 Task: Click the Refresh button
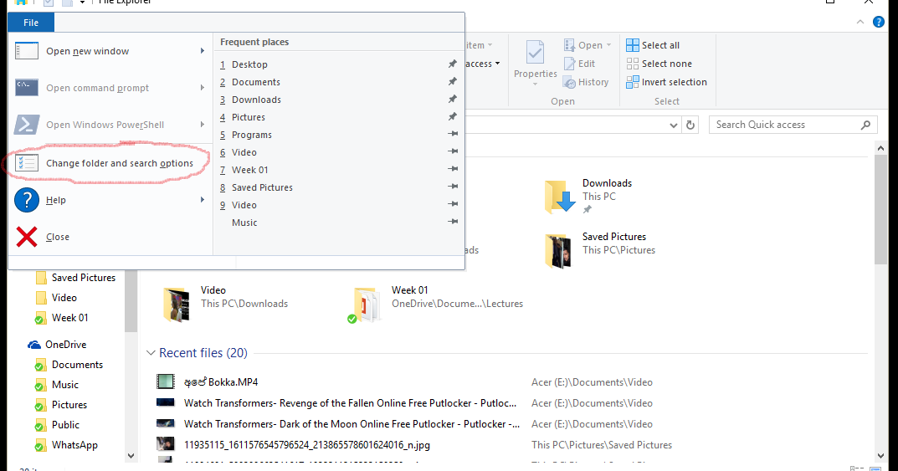tap(690, 125)
